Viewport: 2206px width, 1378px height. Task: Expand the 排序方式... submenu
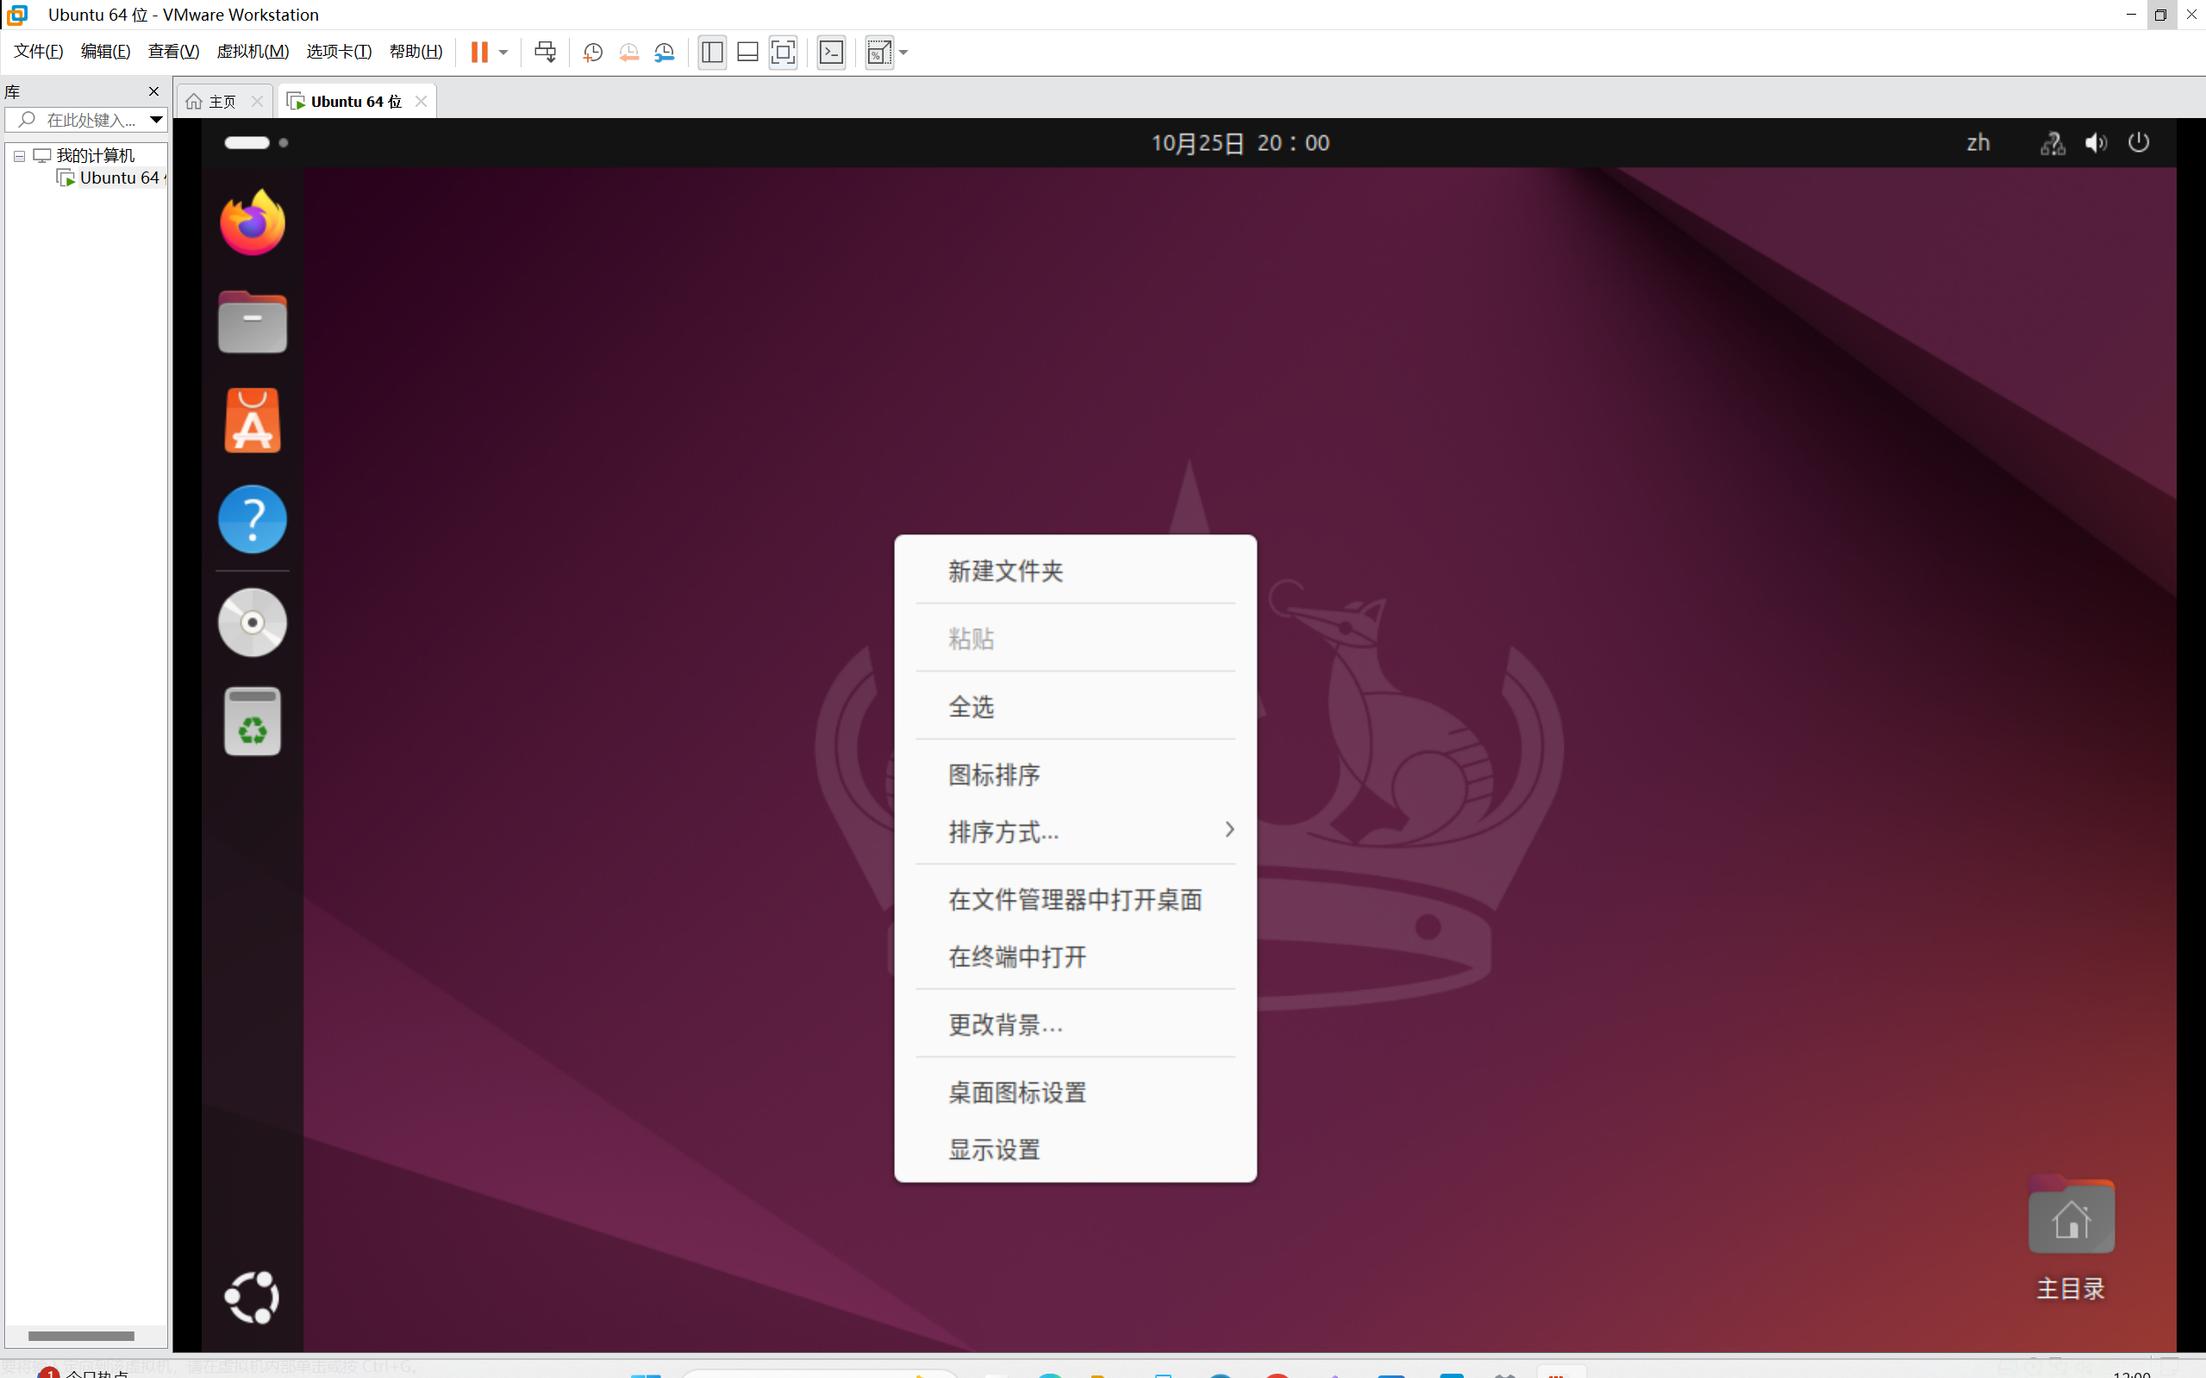1075,831
